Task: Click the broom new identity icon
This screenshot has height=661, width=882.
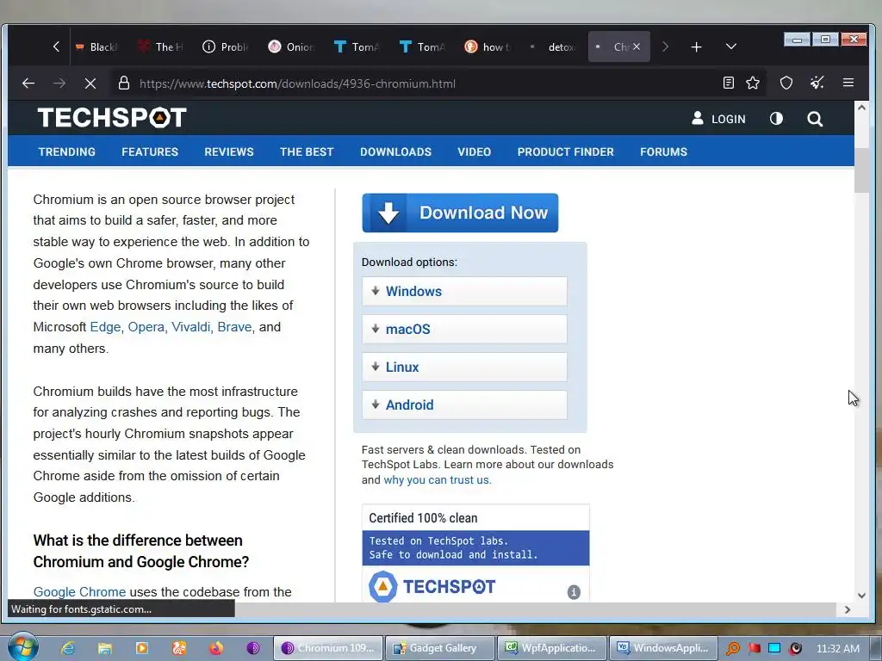Action: point(817,83)
